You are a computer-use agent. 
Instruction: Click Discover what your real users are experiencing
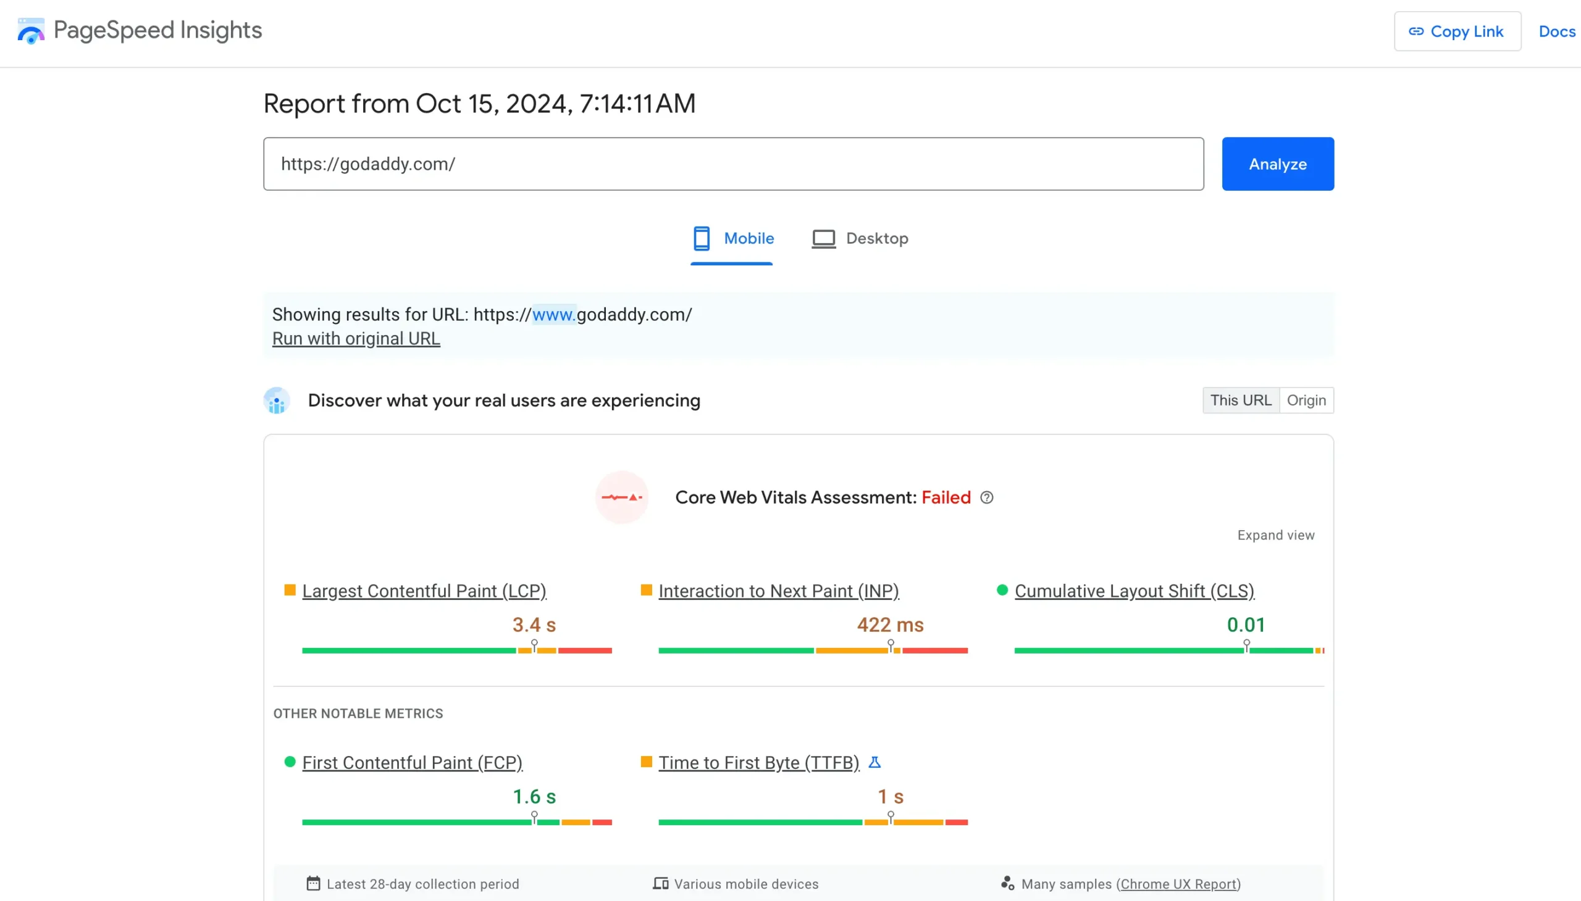coord(503,401)
